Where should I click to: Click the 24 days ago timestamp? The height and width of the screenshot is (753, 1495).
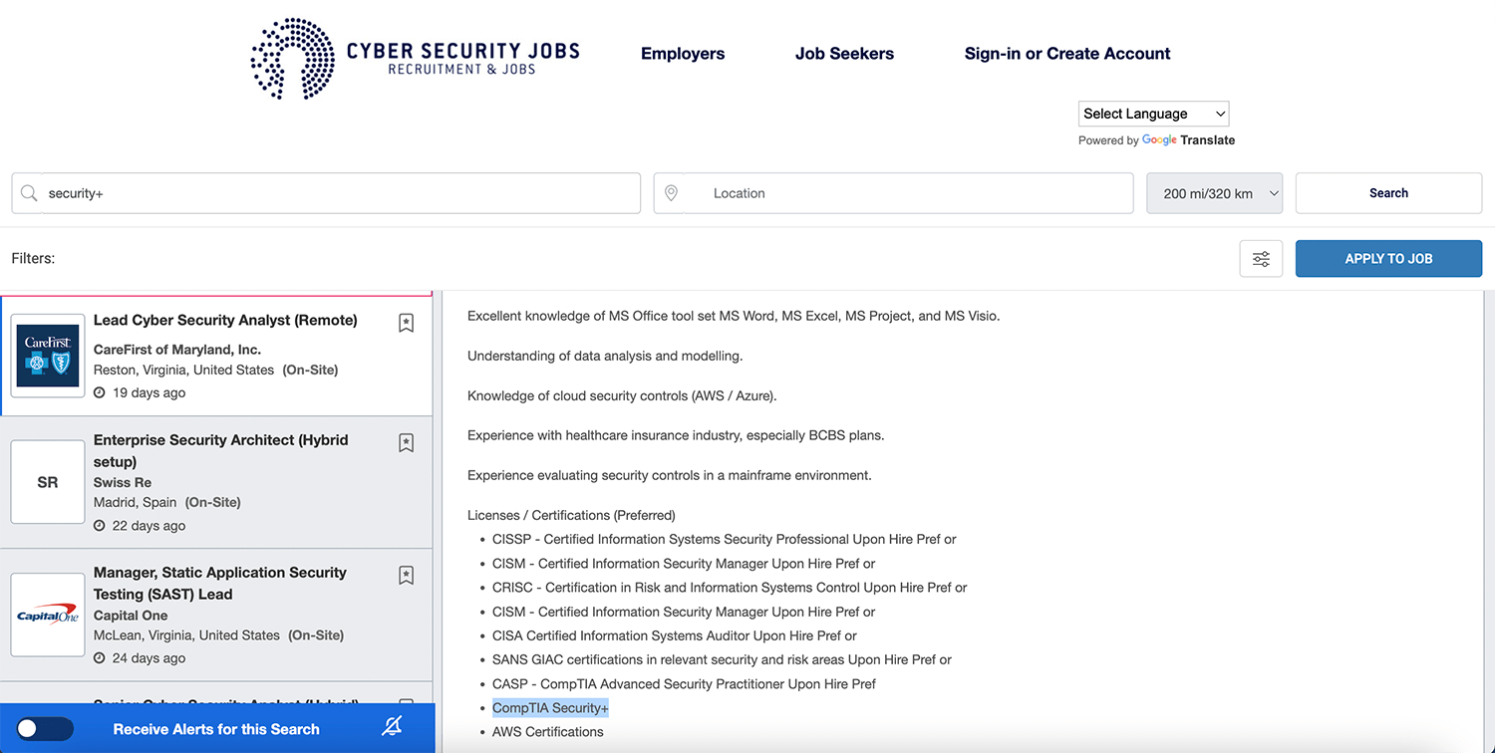(x=149, y=658)
